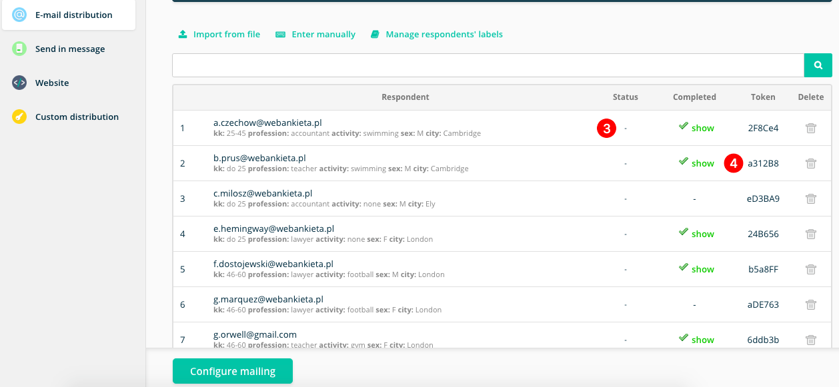Click the magnifier search button
The width and height of the screenshot is (839, 387).
[x=818, y=65]
